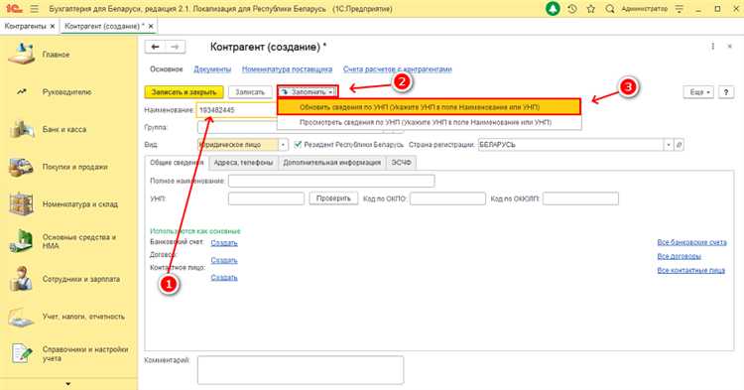Click the 1C logo icon
This screenshot has height=390, width=744.
[15, 9]
